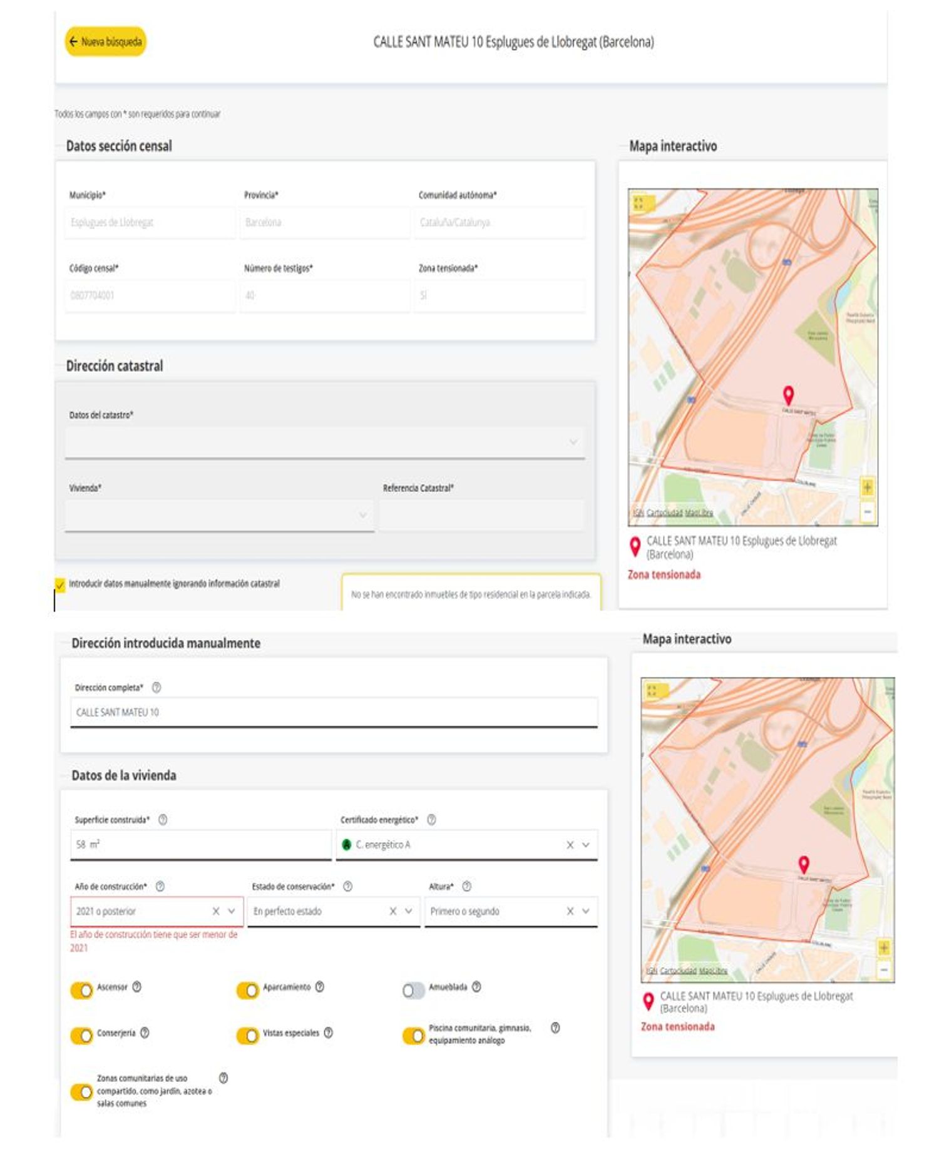Image resolution: width=939 pixels, height=1162 pixels.
Task: Toggle the Conserjería switch
Action: click(x=81, y=1036)
